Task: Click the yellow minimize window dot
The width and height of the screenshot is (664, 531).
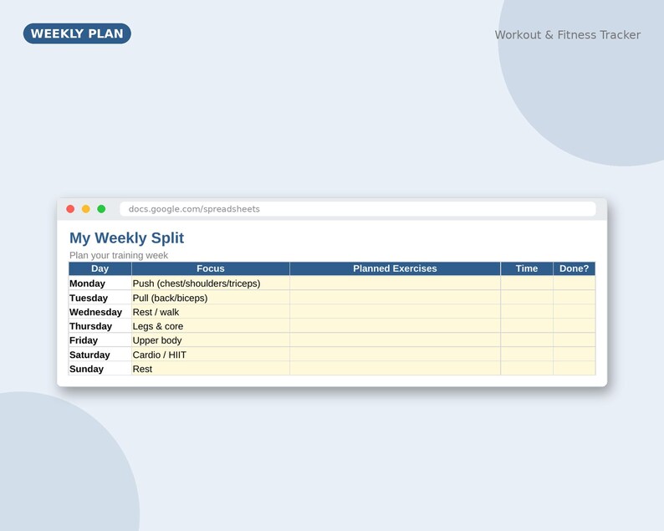Action: coord(86,209)
